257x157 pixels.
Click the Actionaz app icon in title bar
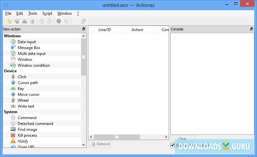tap(6, 5)
